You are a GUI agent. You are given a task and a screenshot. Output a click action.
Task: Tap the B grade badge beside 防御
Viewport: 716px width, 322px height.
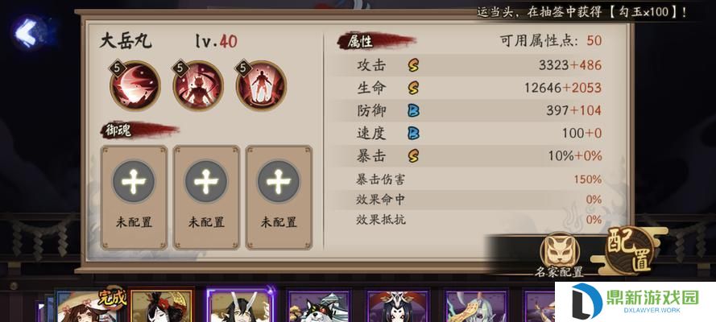tap(413, 110)
